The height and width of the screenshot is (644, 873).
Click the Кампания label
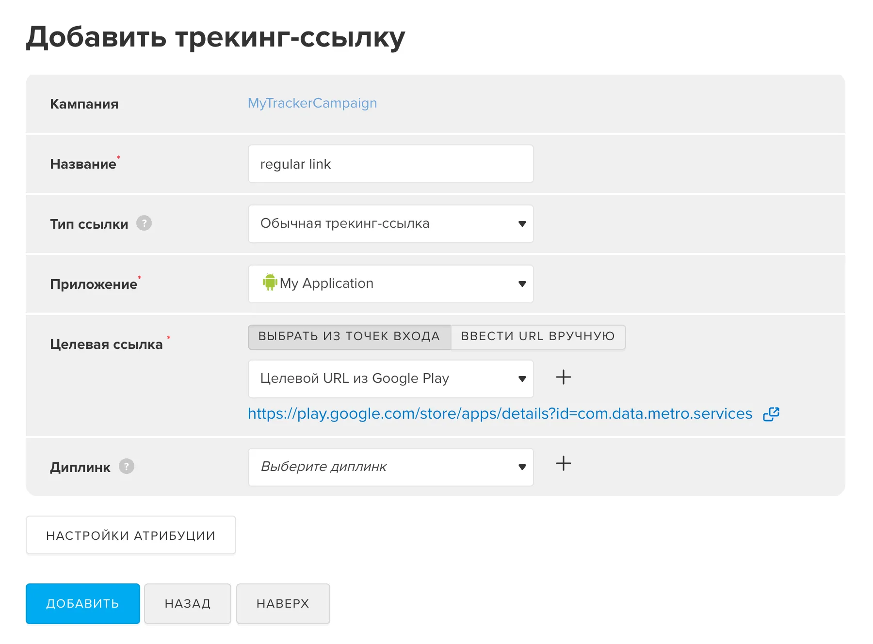pos(84,104)
